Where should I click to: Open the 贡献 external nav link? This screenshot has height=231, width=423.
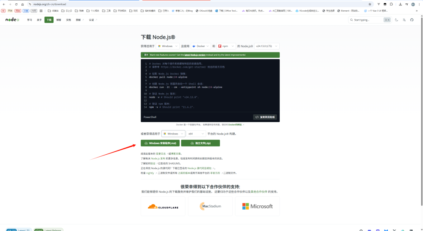80,20
